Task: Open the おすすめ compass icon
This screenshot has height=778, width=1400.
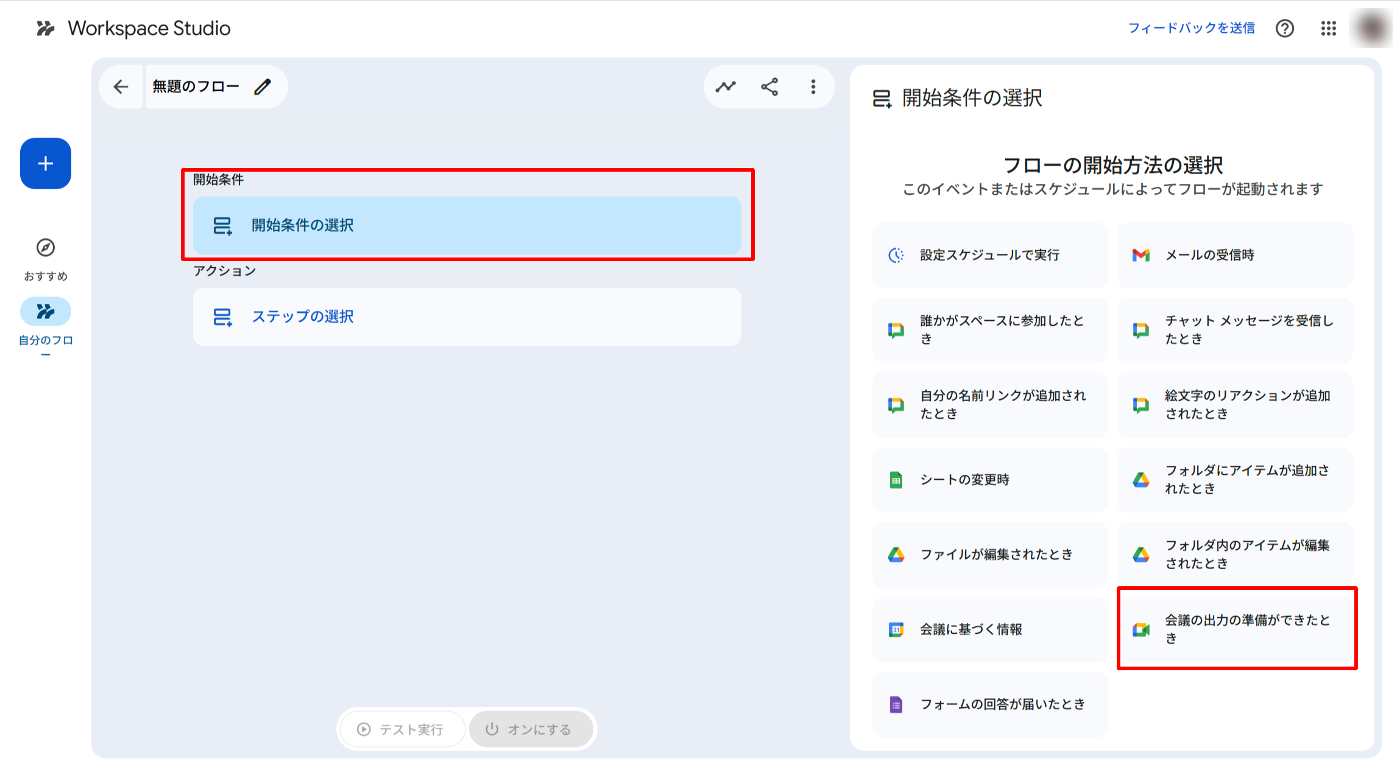Action: point(46,248)
